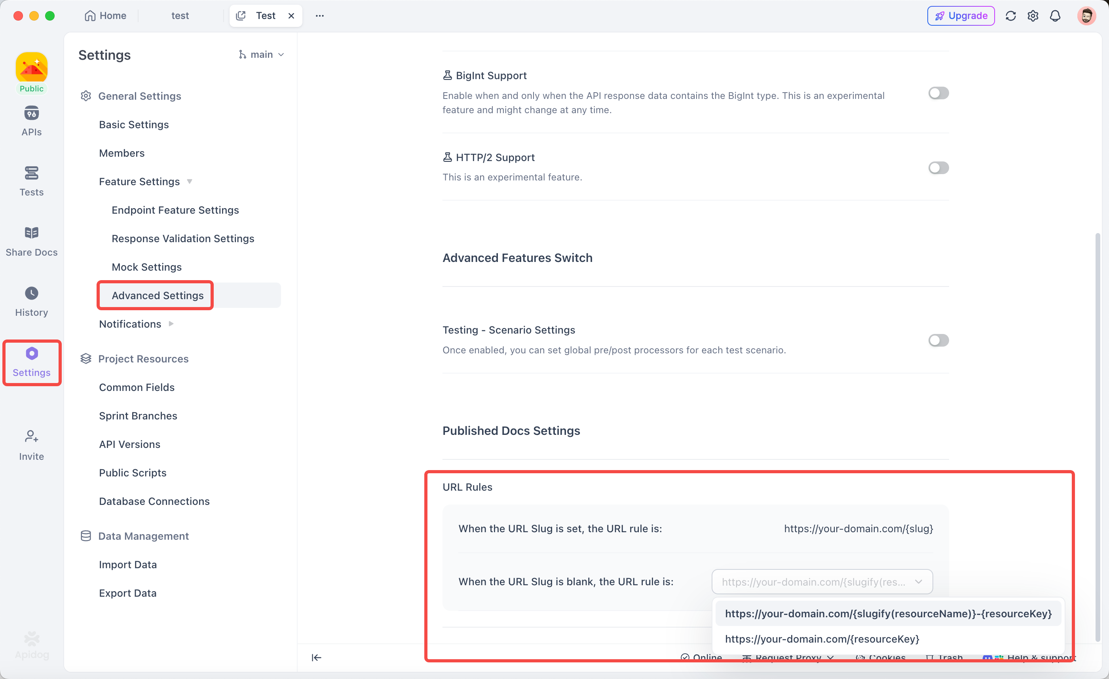Image resolution: width=1109 pixels, height=679 pixels.
Task: Click the Published Docs Settings heading
Action: [511, 431]
